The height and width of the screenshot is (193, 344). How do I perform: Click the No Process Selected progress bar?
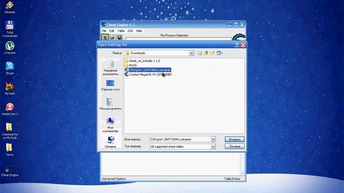tap(178, 39)
